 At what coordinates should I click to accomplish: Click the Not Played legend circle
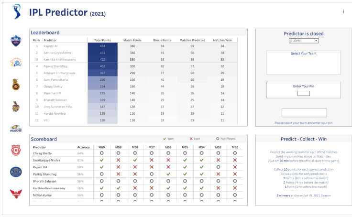click(218, 139)
